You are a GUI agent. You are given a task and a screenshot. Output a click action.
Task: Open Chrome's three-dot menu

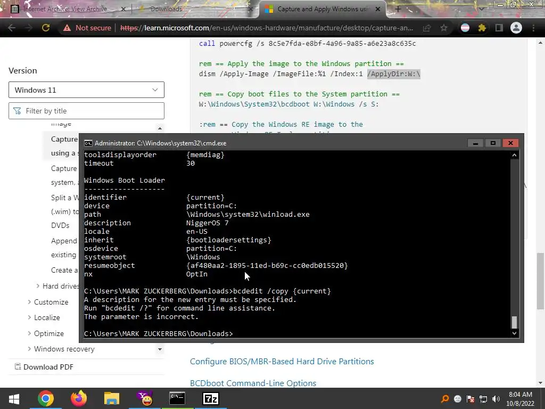(x=533, y=28)
